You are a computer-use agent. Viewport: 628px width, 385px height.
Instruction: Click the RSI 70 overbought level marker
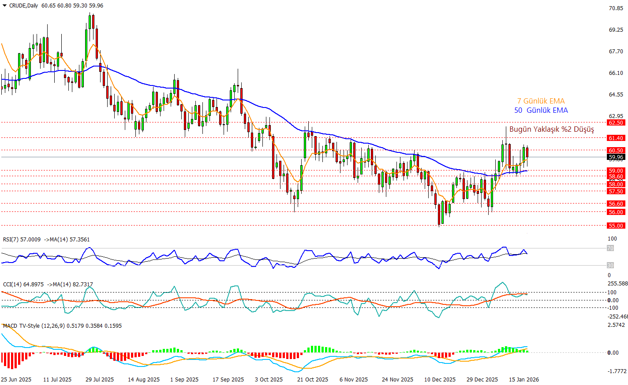click(x=610, y=248)
